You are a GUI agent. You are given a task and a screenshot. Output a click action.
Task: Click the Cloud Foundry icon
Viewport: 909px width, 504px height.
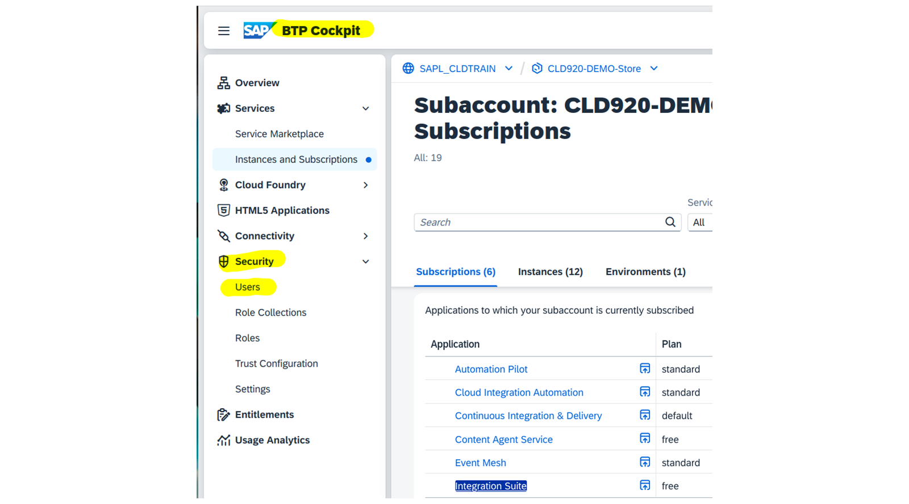click(x=224, y=185)
